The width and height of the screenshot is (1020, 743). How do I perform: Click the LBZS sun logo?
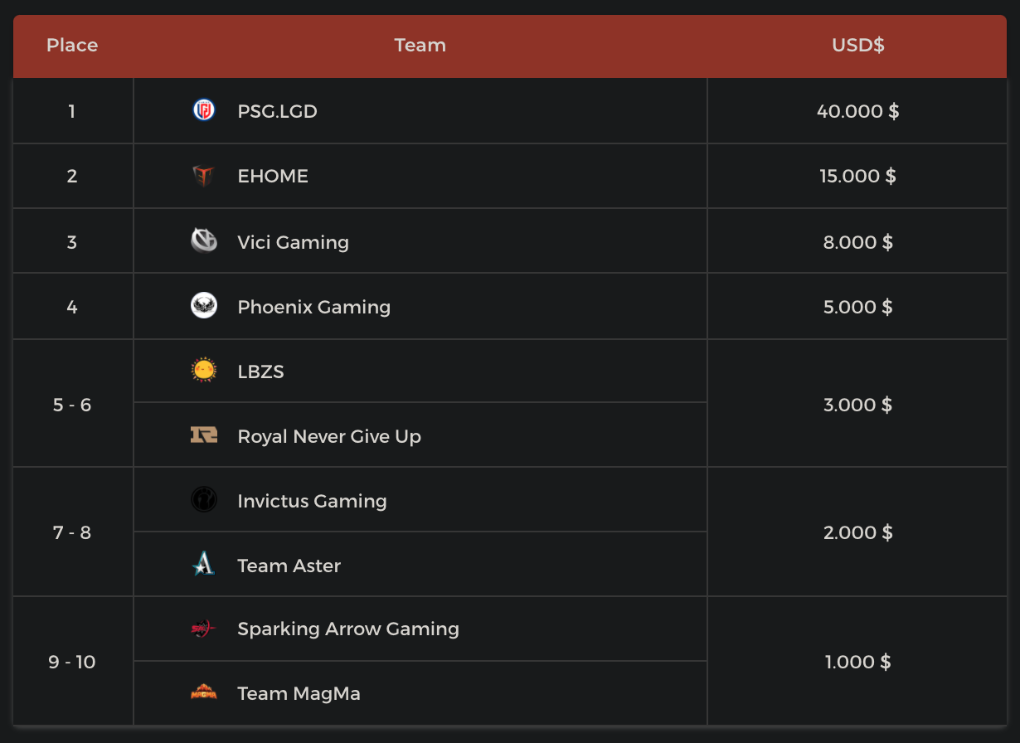tap(203, 371)
